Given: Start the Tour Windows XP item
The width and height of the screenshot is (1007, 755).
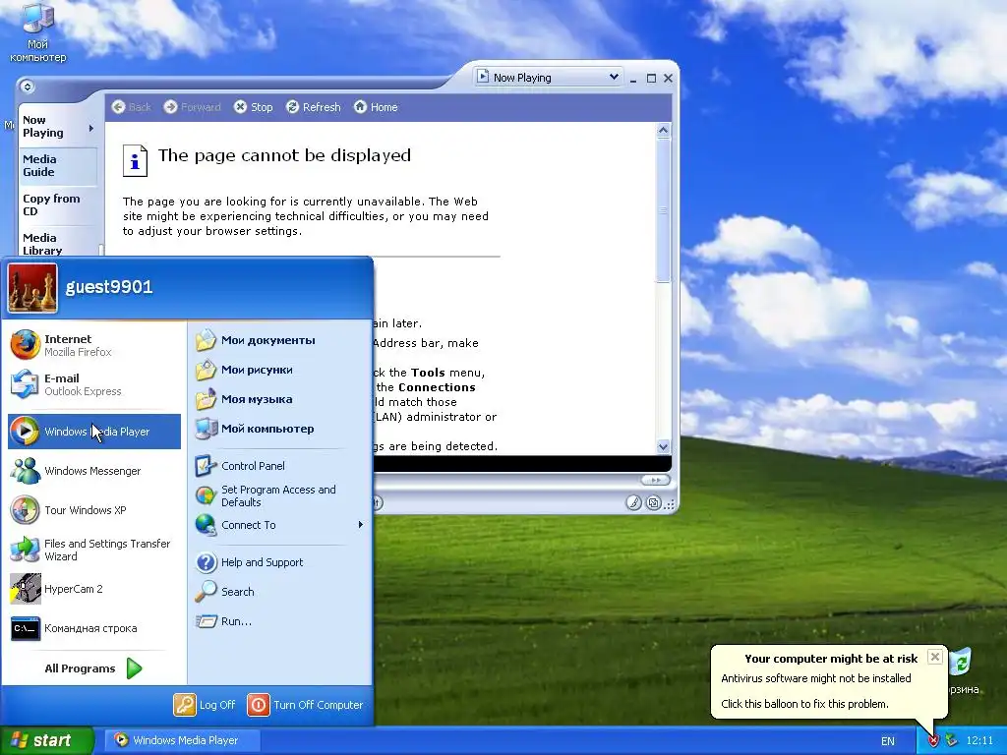Looking at the screenshot, I should 94,510.
